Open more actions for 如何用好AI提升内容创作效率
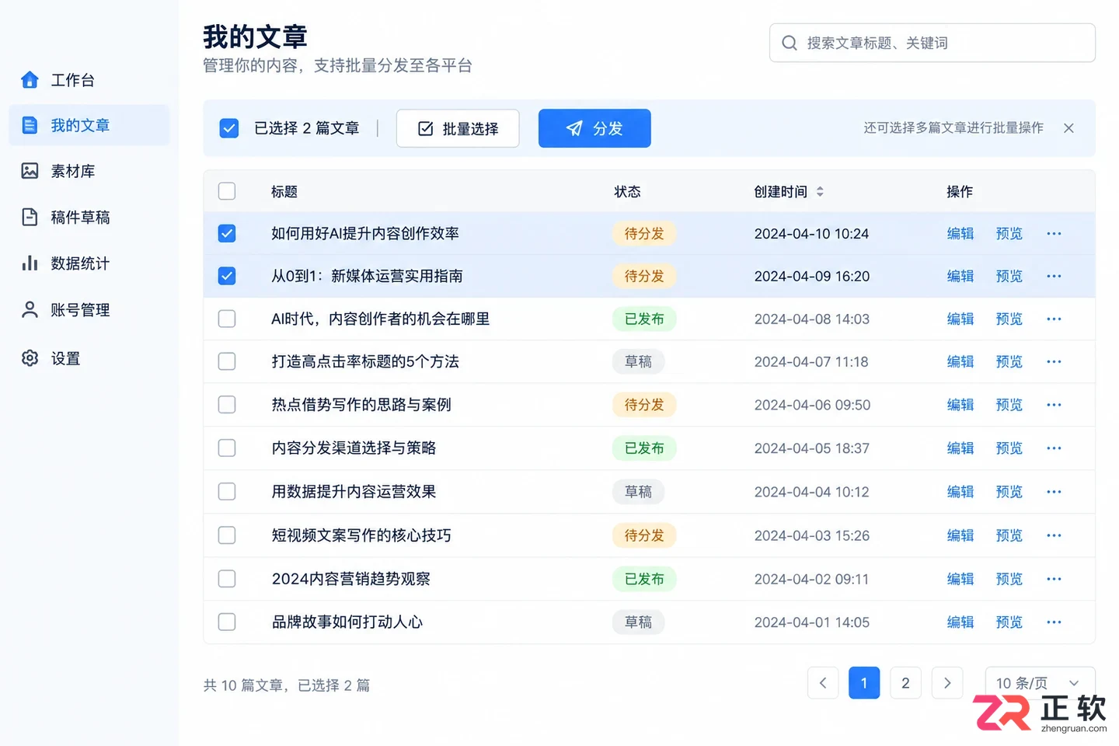 pyautogui.click(x=1054, y=233)
